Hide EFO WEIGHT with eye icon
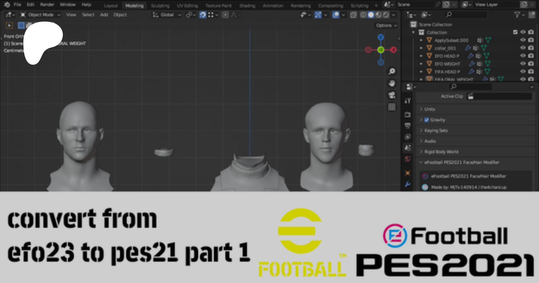This screenshot has width=539, height=283. [x=523, y=63]
